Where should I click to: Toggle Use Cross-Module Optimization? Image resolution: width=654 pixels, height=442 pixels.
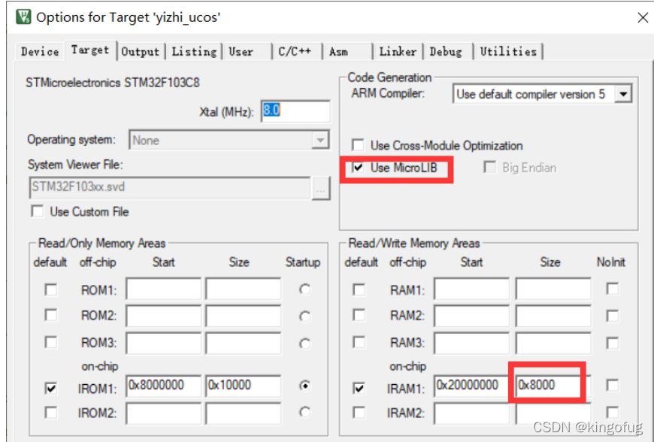pyautogui.click(x=358, y=145)
